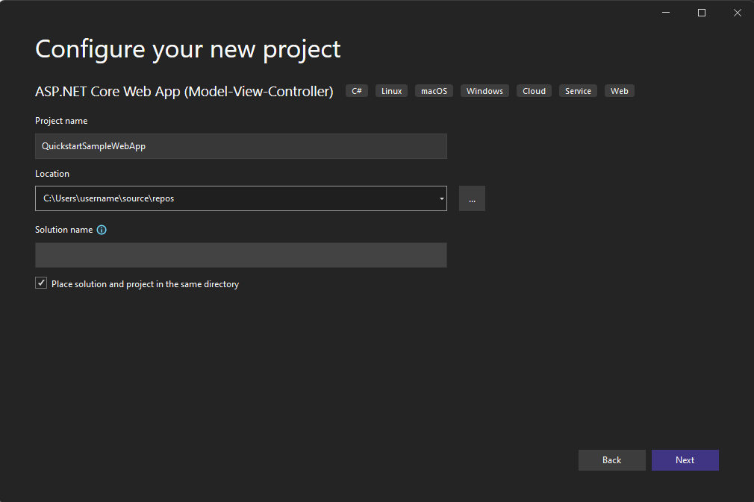Maximize the dialog window
The image size is (754, 502).
(x=701, y=12)
